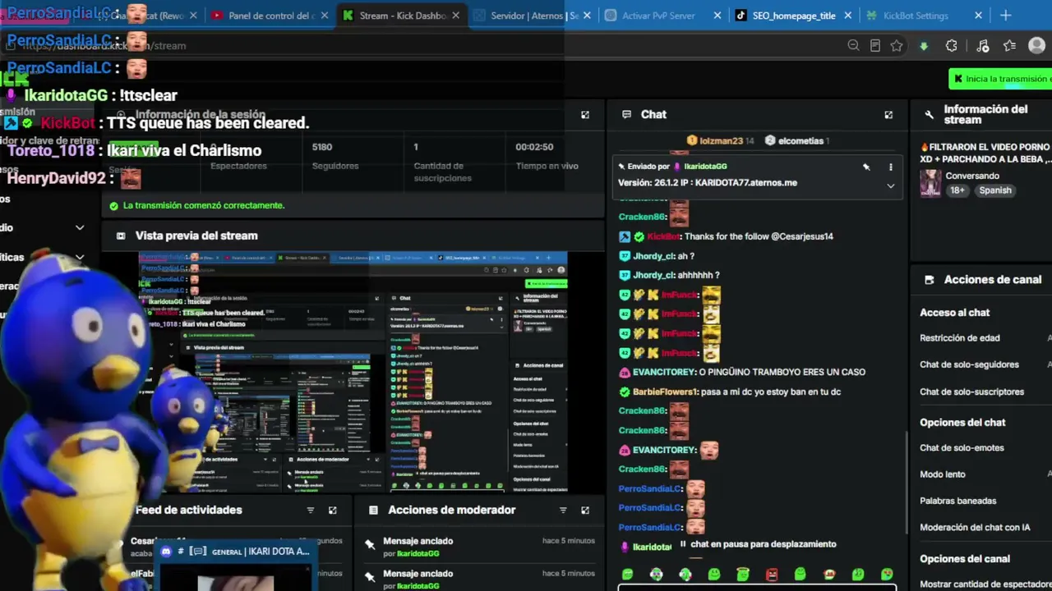Viewport: 1052px width, 591px height.
Task: Click username lolzman23 in the chat leaderboard
Action: pyautogui.click(x=721, y=141)
